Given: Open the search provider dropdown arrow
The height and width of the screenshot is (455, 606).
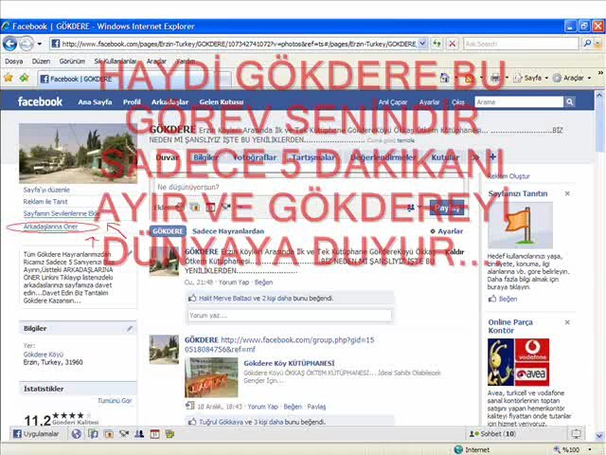Looking at the screenshot, I should coord(597,44).
